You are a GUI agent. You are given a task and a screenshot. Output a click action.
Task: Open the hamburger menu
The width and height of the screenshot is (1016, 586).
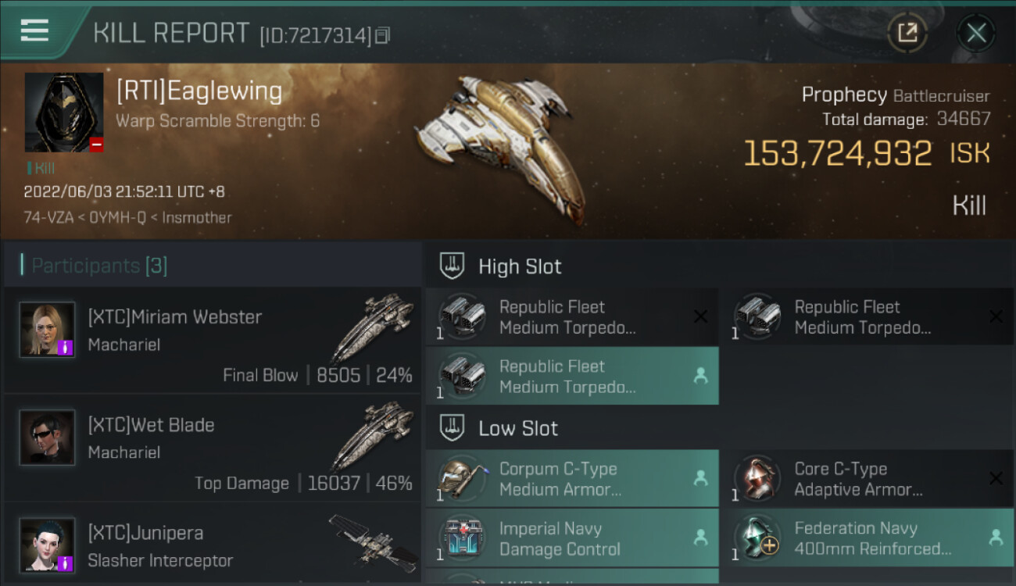coord(34,30)
